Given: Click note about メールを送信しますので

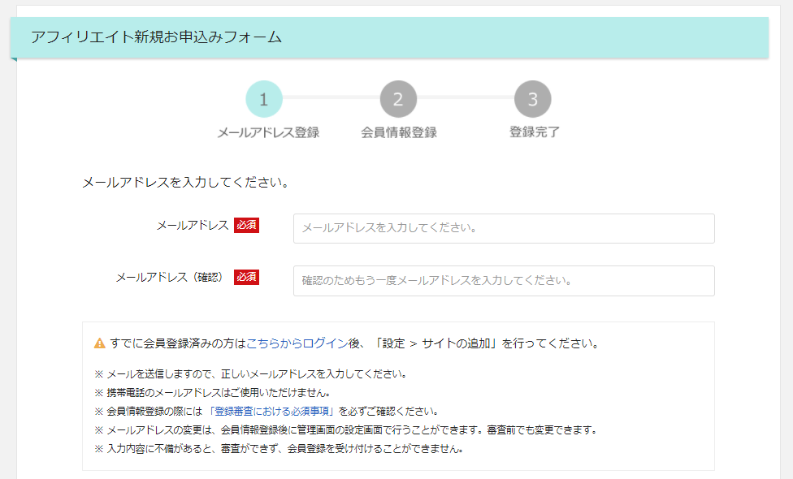Looking at the screenshot, I should coord(251,374).
